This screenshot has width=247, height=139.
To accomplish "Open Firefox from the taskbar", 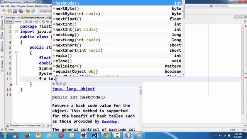I will pyautogui.click(x=27, y=136).
